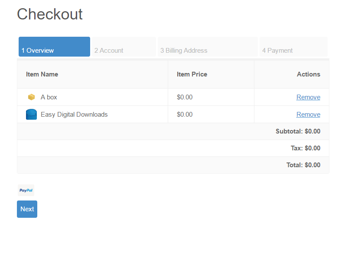The height and width of the screenshot is (280, 345).
Task: Remove the A box item from cart
Action: coord(308,97)
